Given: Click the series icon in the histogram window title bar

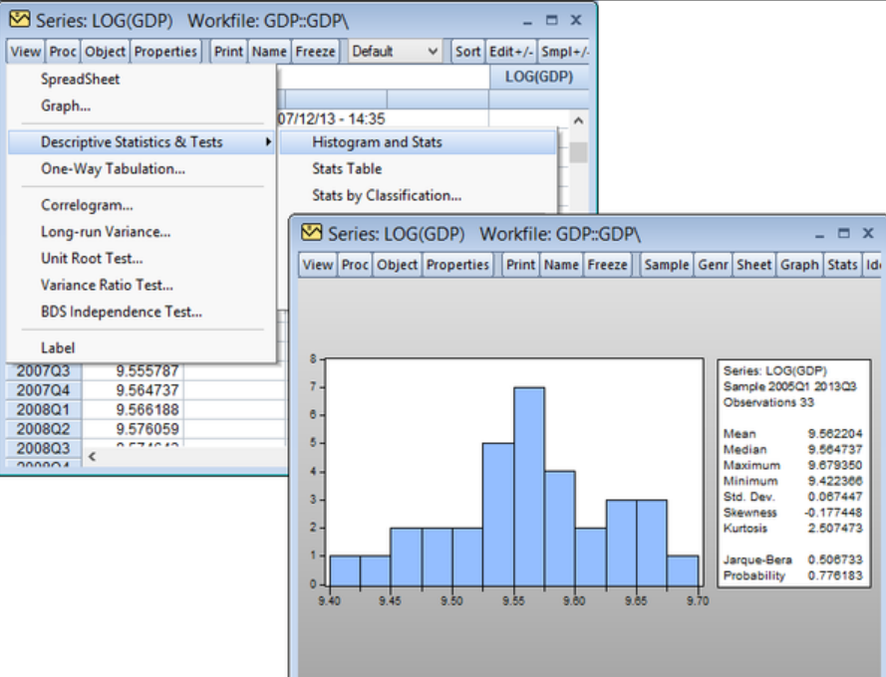Looking at the screenshot, I should click(x=311, y=233).
